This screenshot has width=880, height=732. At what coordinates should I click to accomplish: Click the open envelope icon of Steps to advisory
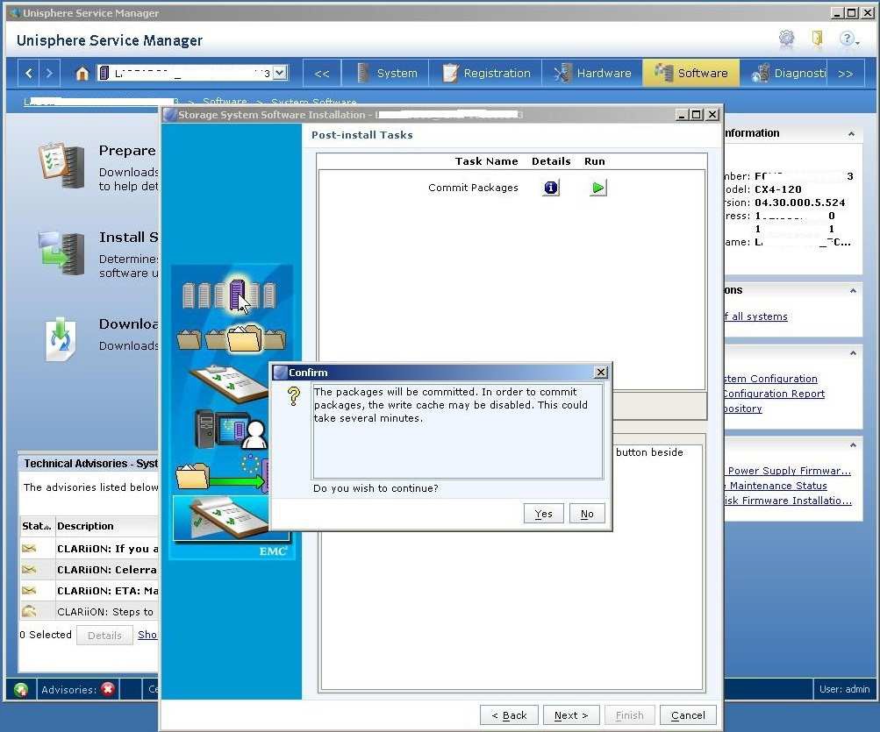29,611
